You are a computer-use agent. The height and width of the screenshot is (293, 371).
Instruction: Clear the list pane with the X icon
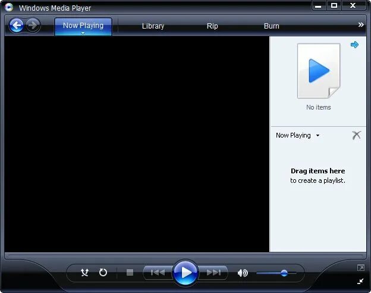[356, 135]
